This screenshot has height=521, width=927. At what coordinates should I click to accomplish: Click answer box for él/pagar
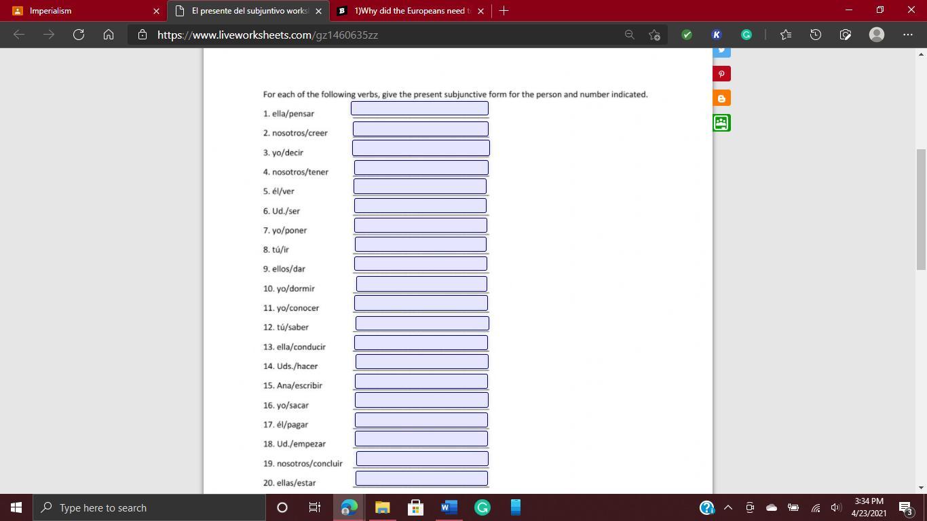[x=421, y=419]
